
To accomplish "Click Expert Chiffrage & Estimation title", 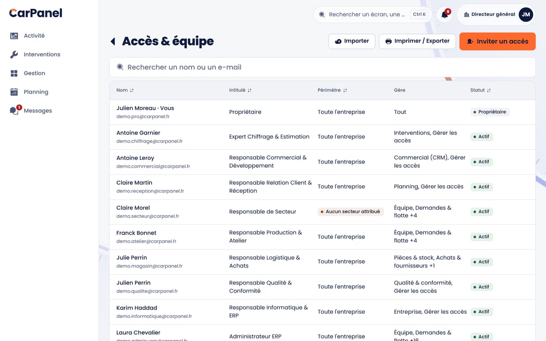I will 269,137.
